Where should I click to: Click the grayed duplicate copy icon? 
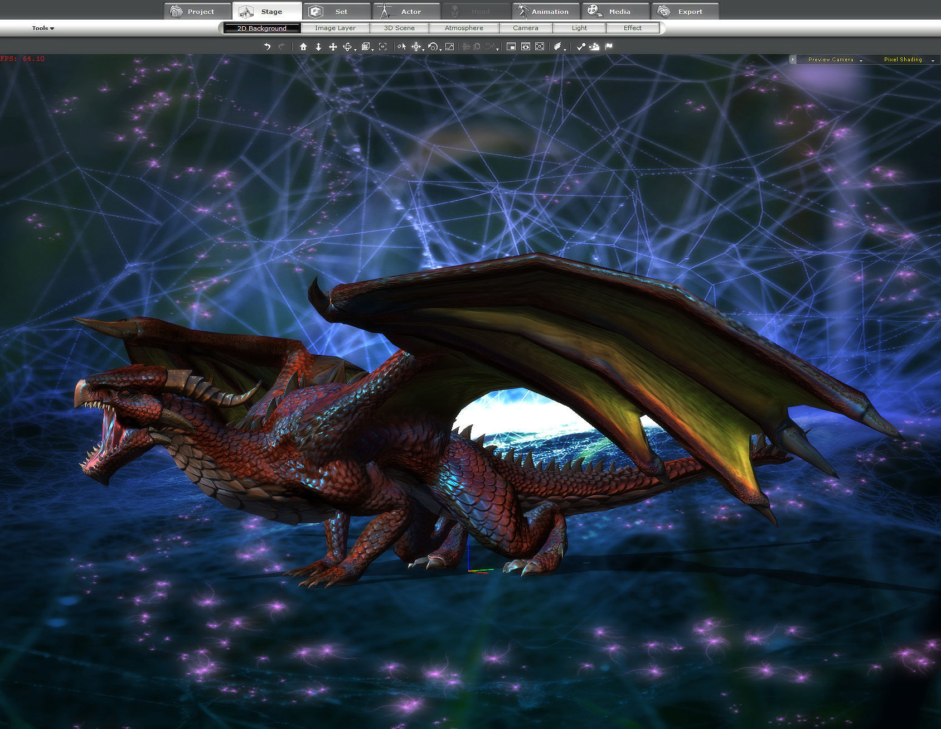click(x=477, y=47)
